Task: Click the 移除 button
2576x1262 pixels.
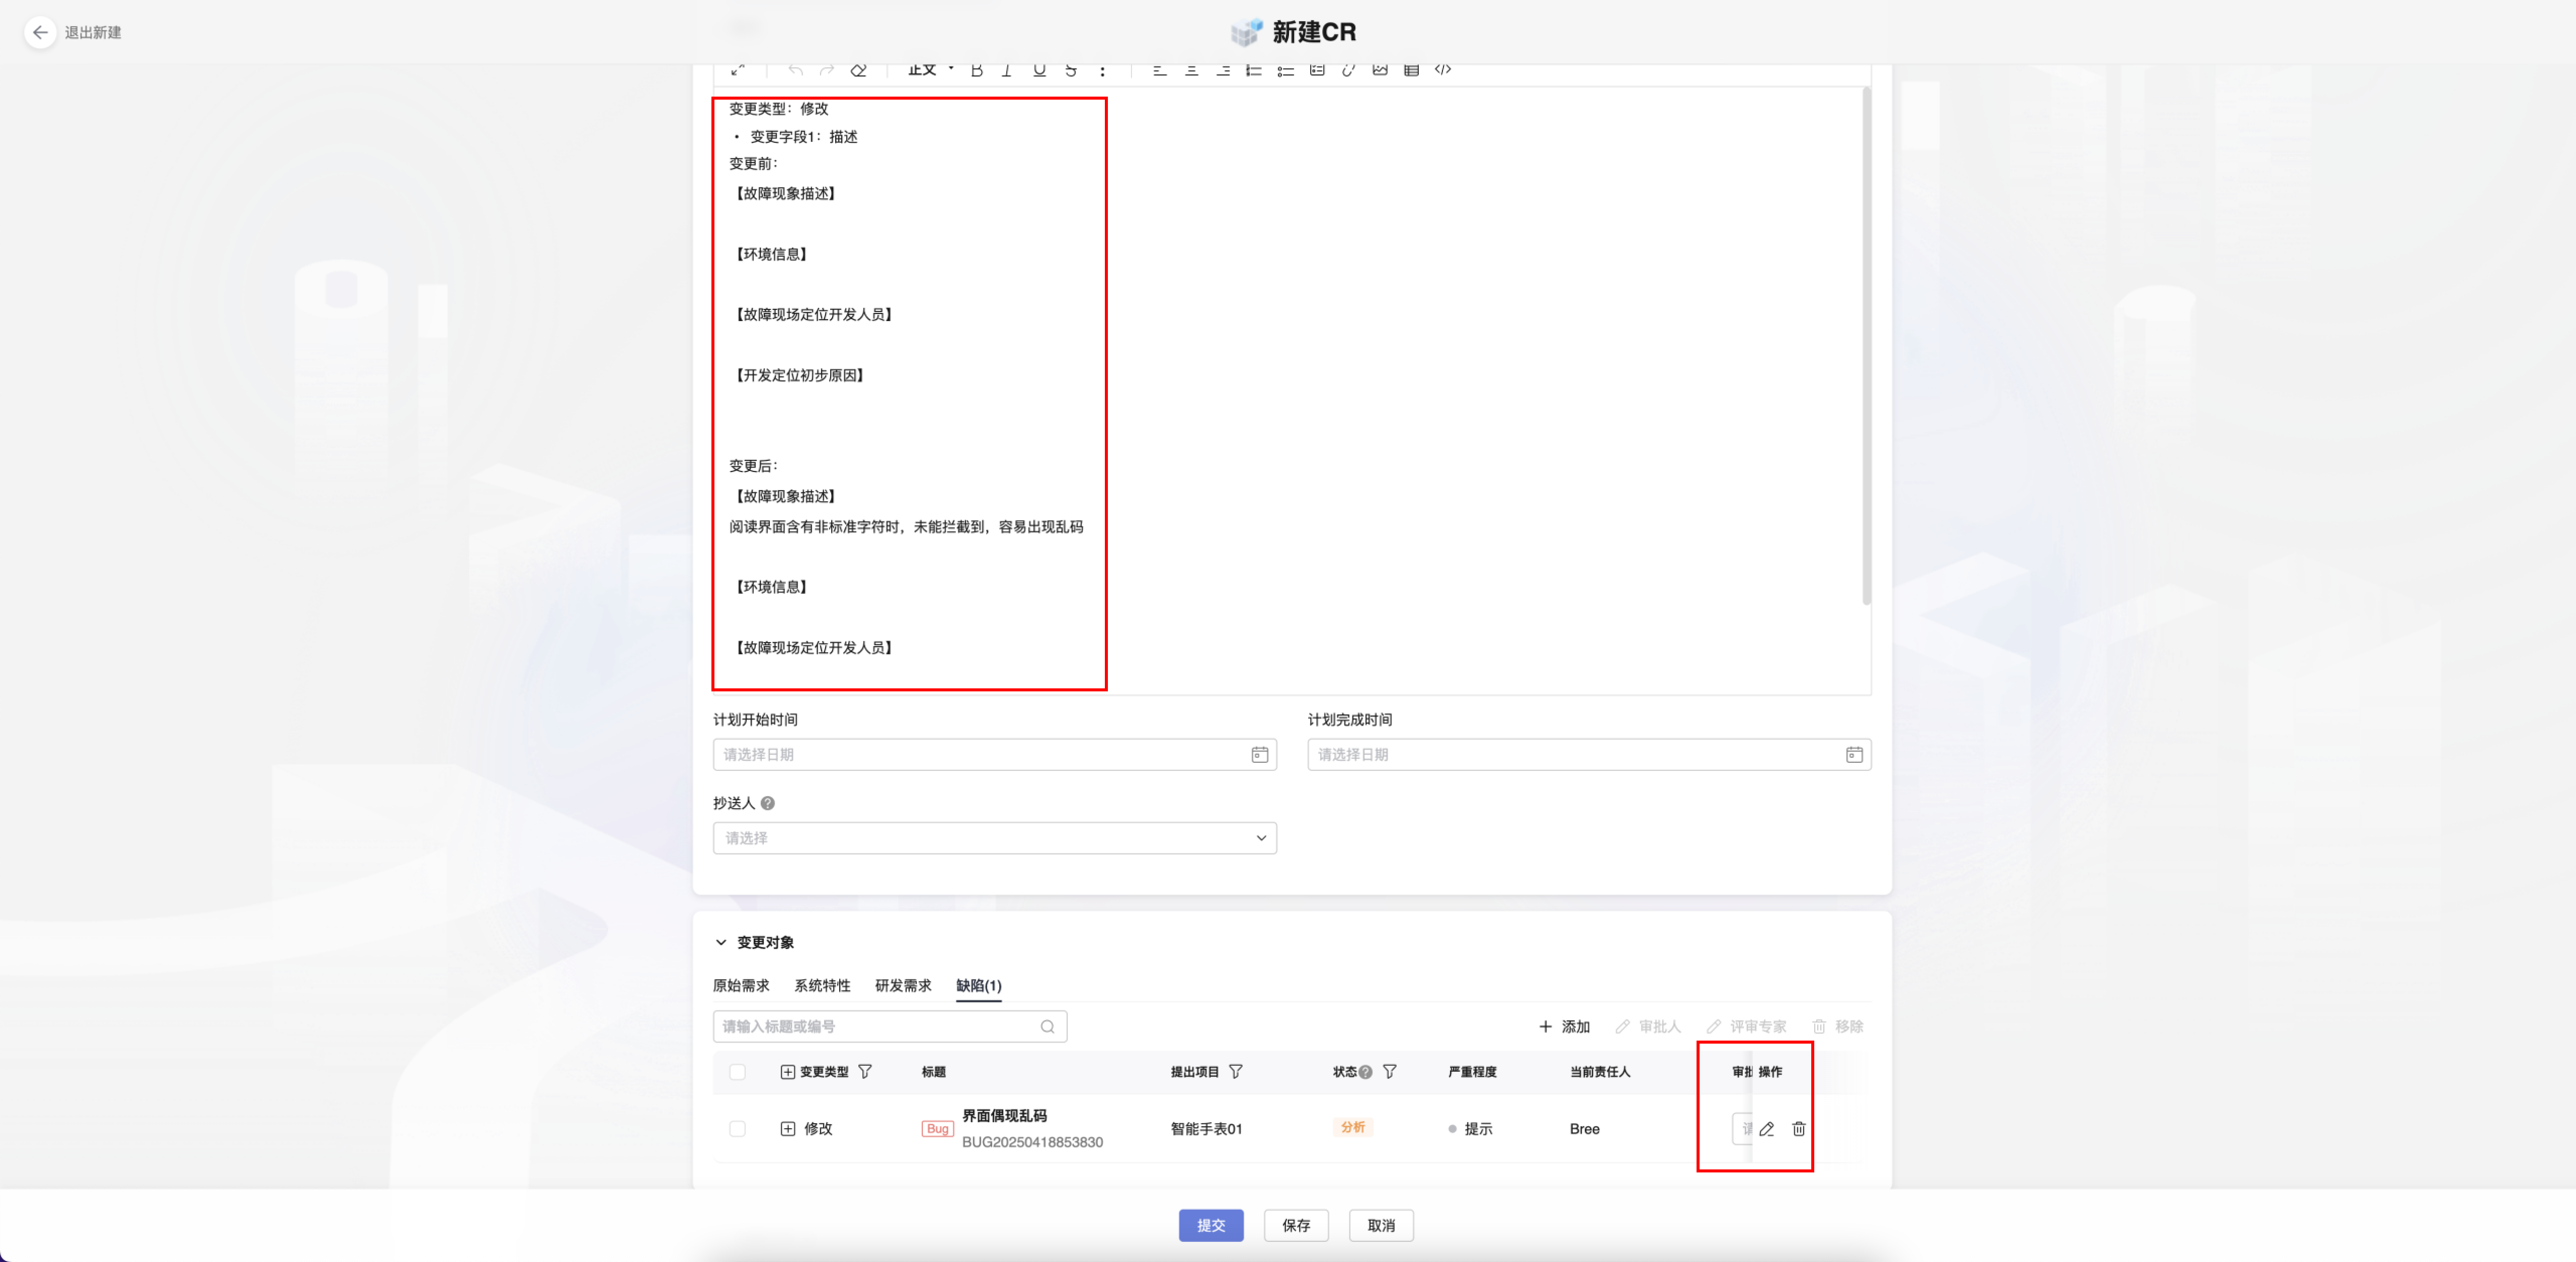Action: coord(1838,1027)
